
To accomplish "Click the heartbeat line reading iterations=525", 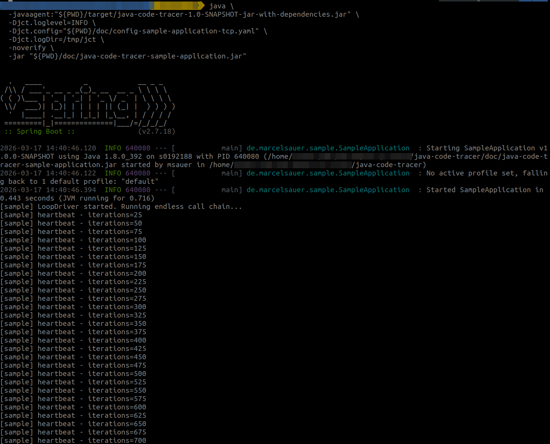I will coord(73,382).
